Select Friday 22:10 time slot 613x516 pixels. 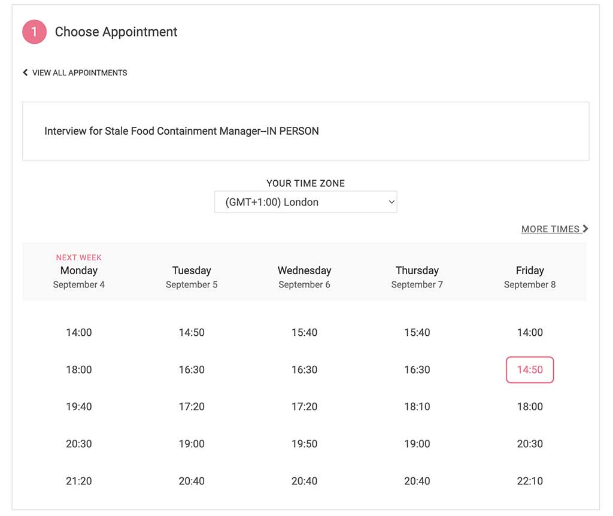click(530, 481)
